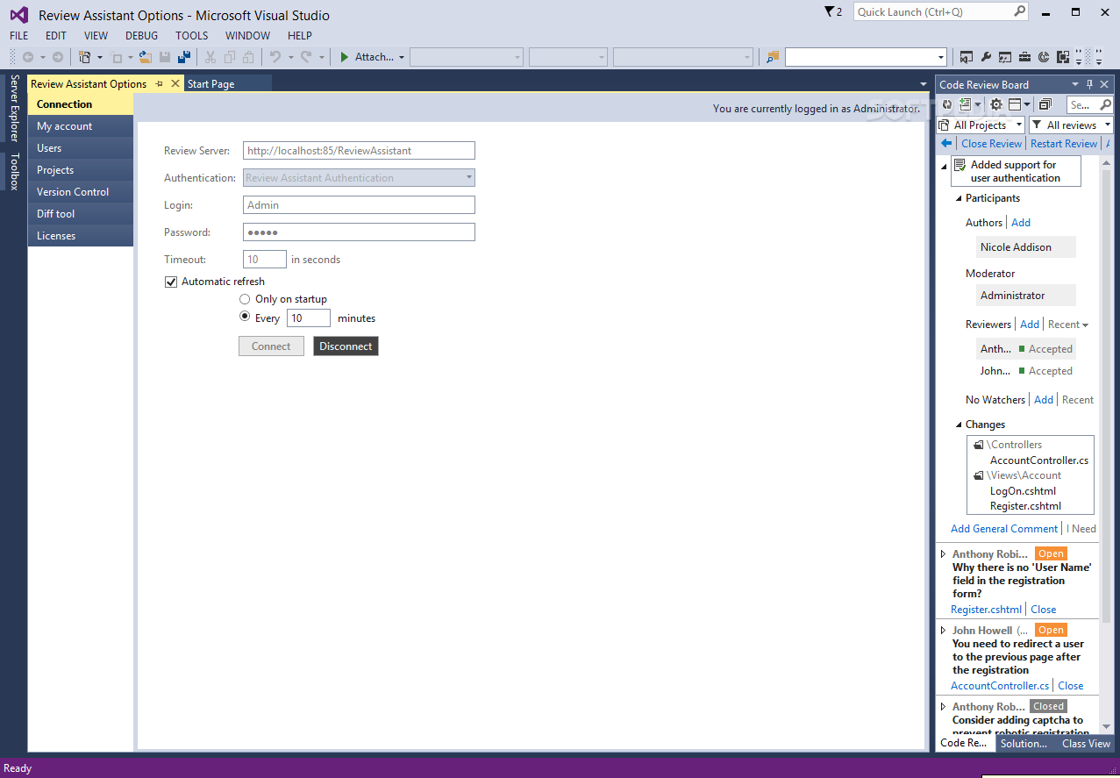Open Code Review Board settings gear
Viewport: 1120px width, 778px height.
996,104
